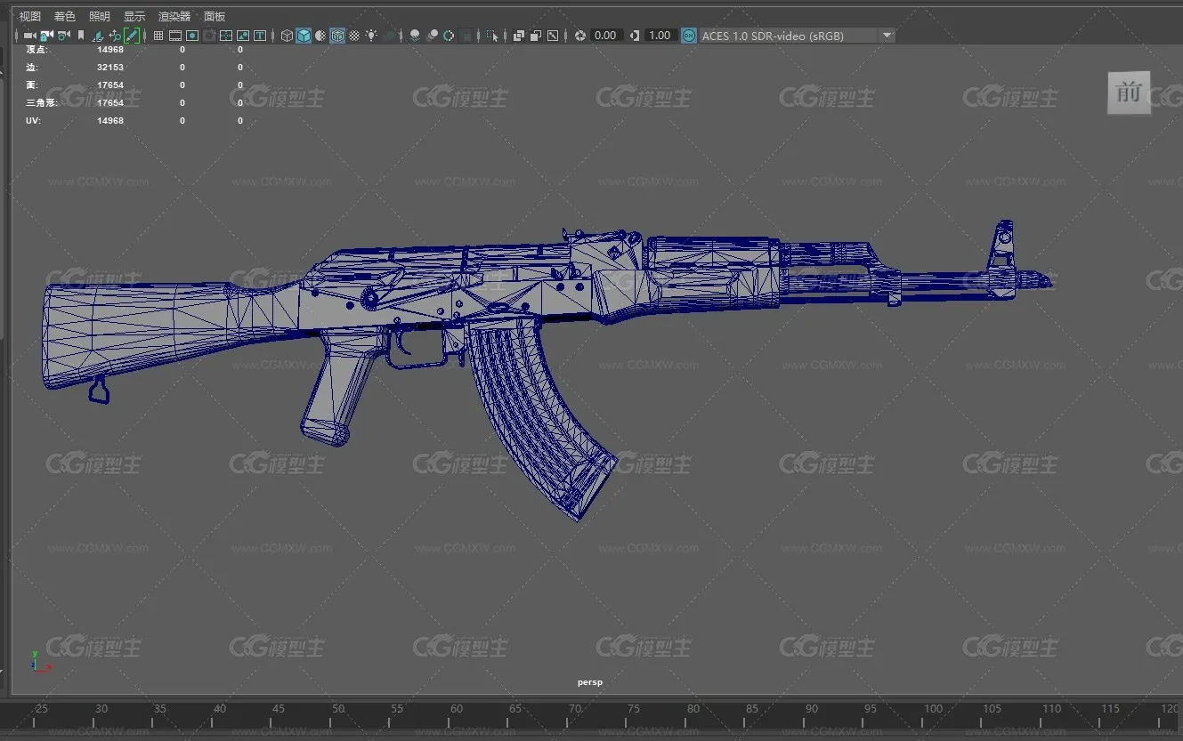Click the camera Bookmarks icon
1183x741 pixels.
(x=81, y=36)
